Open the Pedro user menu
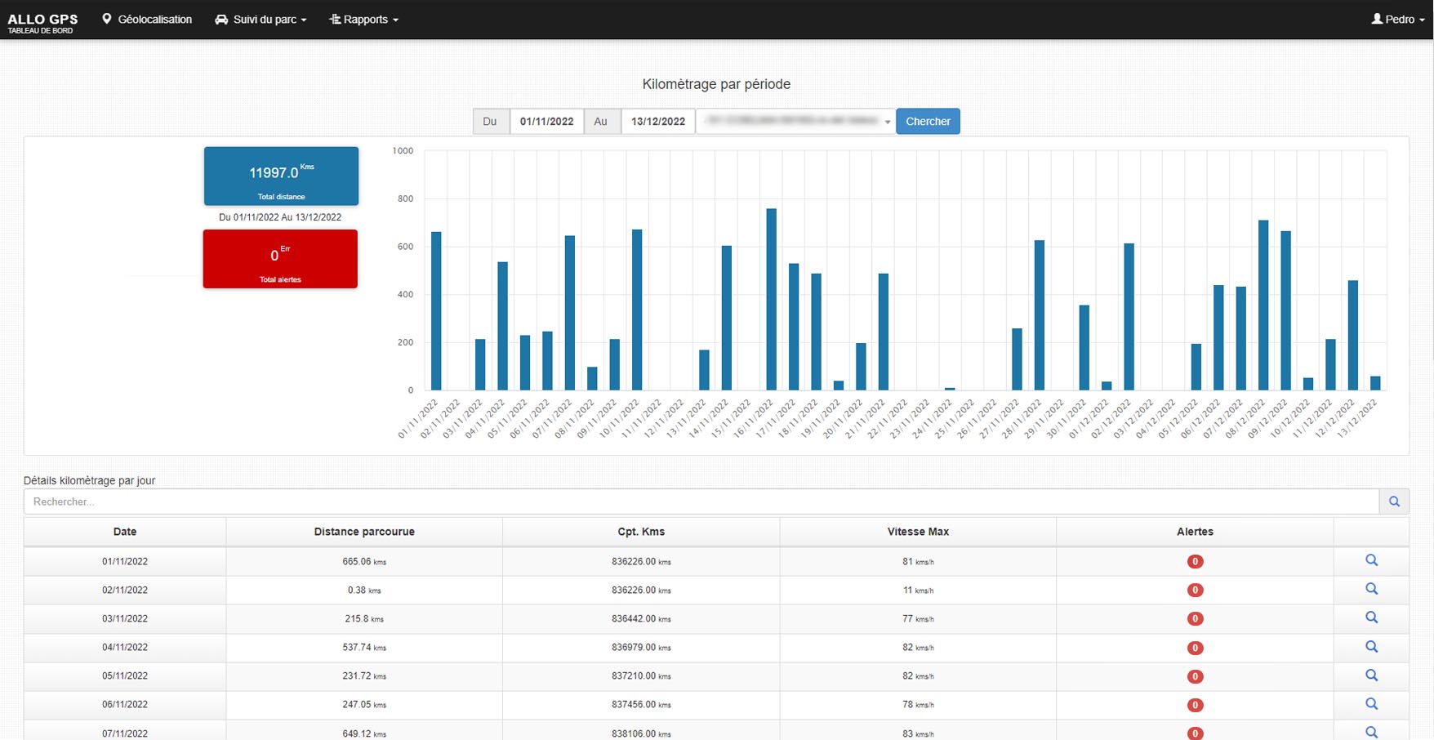 click(x=1397, y=20)
